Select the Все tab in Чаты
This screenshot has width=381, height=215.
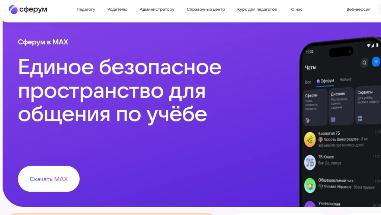[308, 82]
